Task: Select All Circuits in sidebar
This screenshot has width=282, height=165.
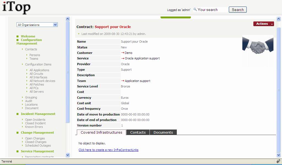Action: tap(36, 74)
